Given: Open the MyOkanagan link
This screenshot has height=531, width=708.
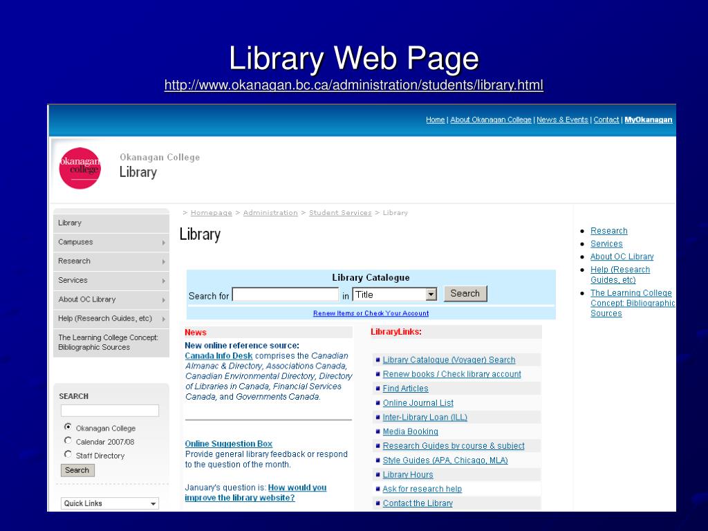Looking at the screenshot, I should point(649,120).
